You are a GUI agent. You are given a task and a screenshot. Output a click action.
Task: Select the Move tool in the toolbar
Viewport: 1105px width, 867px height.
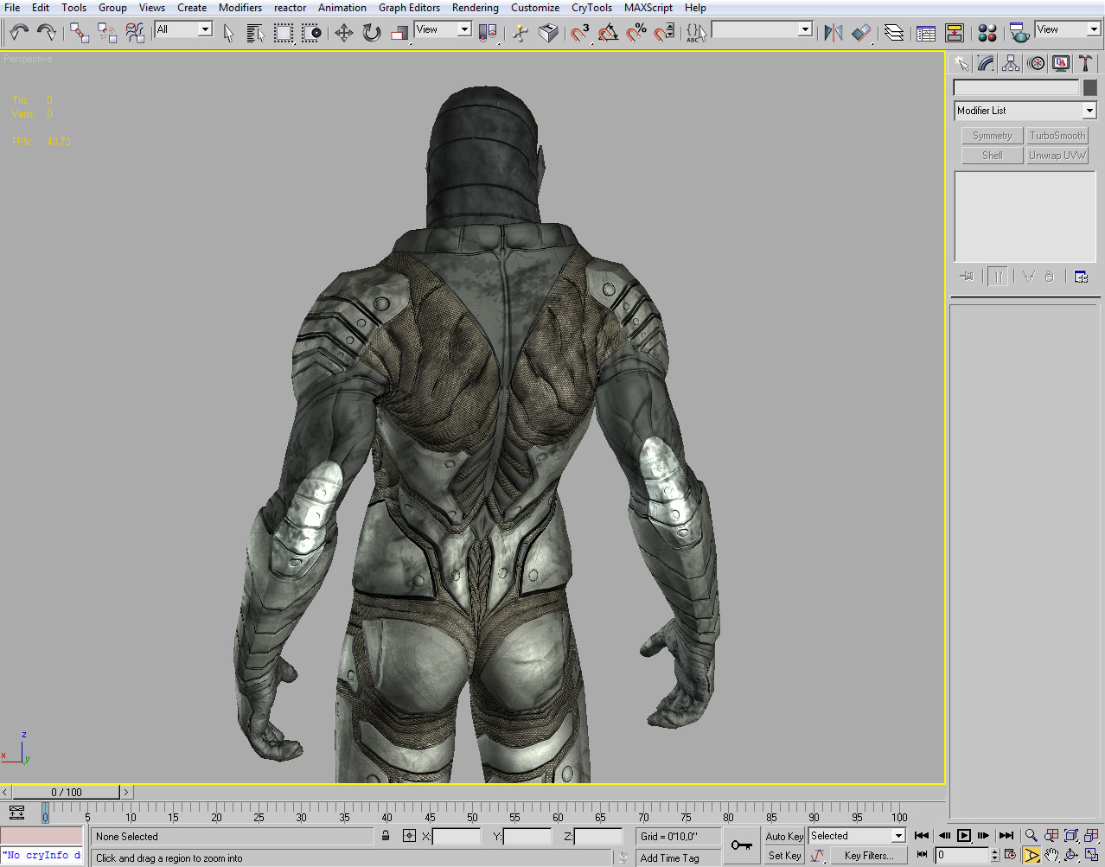pyautogui.click(x=344, y=33)
